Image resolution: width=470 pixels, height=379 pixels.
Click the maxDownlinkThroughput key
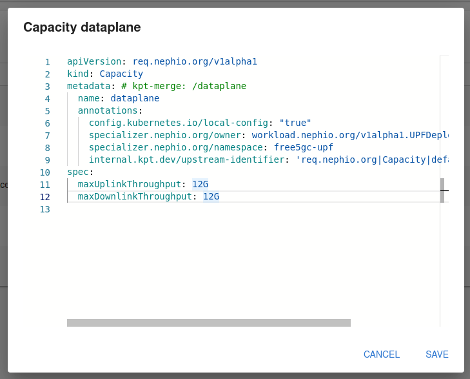click(135, 197)
